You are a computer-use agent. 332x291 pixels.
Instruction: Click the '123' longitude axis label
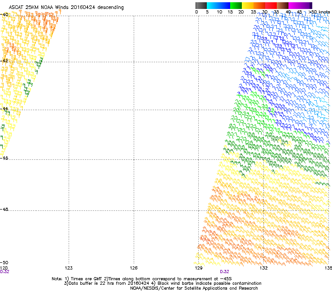(x=69, y=268)
